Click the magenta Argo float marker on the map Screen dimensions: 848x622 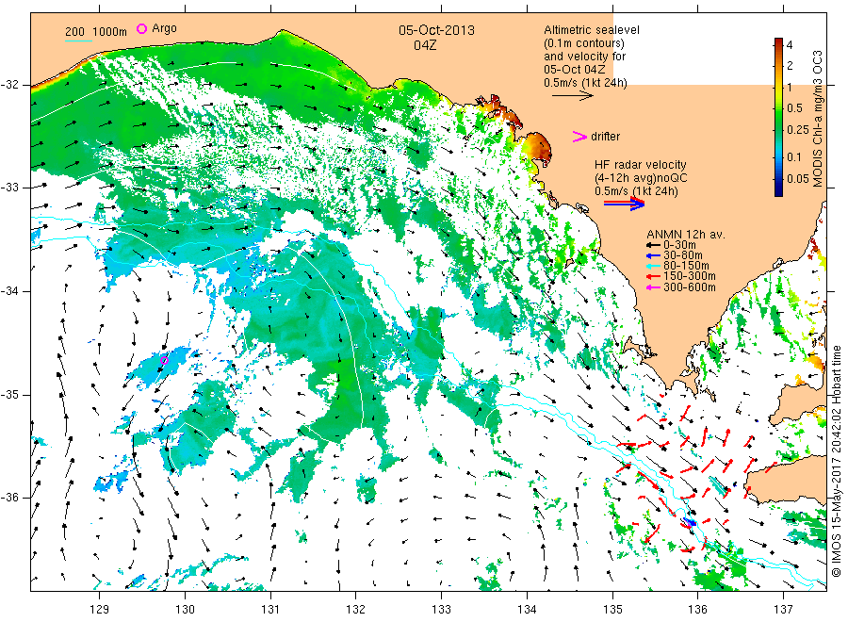164,360
